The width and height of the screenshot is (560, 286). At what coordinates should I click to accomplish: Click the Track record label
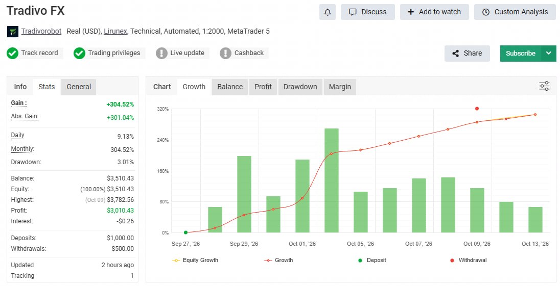pyautogui.click(x=39, y=53)
